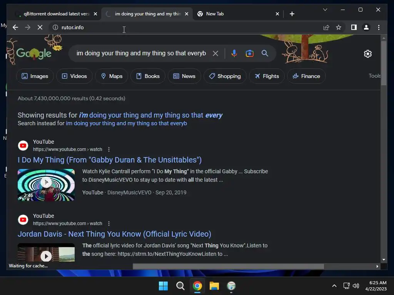Click the horizontal scrollbar thumb
The image size is (394, 295).
[228, 267]
